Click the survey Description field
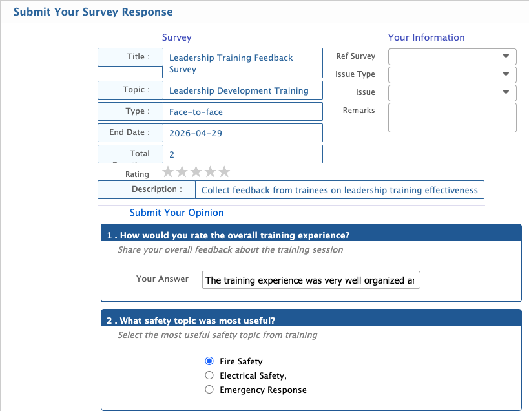The width and height of the screenshot is (529, 411). coord(340,190)
